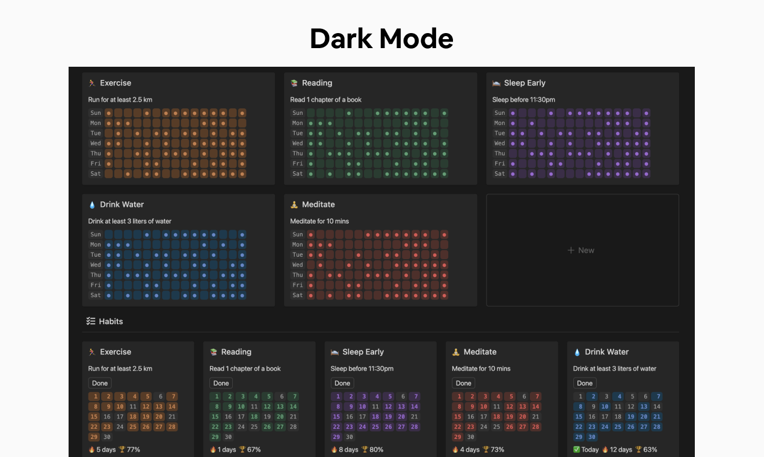The image size is (764, 457).
Task: Mark Meditate as Done
Action: pyautogui.click(x=463, y=383)
